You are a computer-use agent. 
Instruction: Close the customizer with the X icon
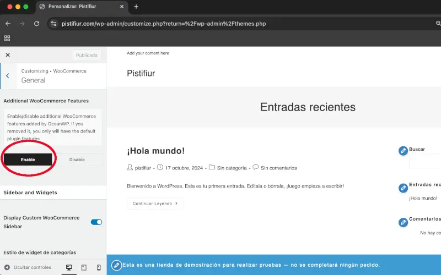tap(8, 55)
